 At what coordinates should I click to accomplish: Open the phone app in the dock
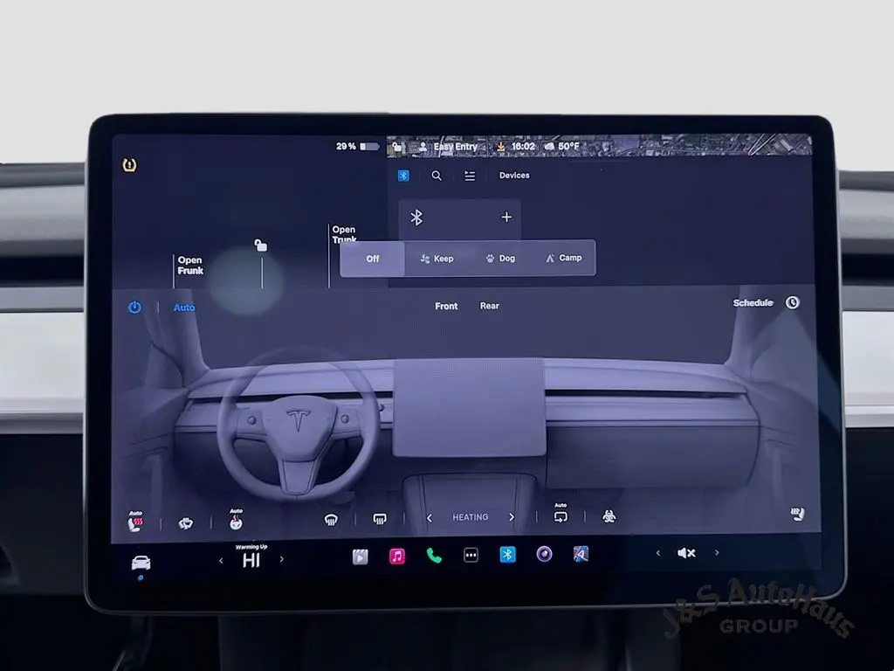coord(434,556)
